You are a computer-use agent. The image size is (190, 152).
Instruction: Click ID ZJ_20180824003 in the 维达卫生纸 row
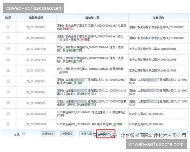[x=36, y=114]
